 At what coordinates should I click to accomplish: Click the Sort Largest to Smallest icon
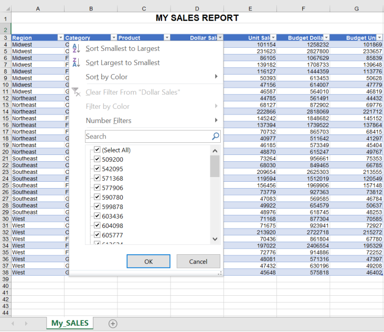click(x=76, y=63)
